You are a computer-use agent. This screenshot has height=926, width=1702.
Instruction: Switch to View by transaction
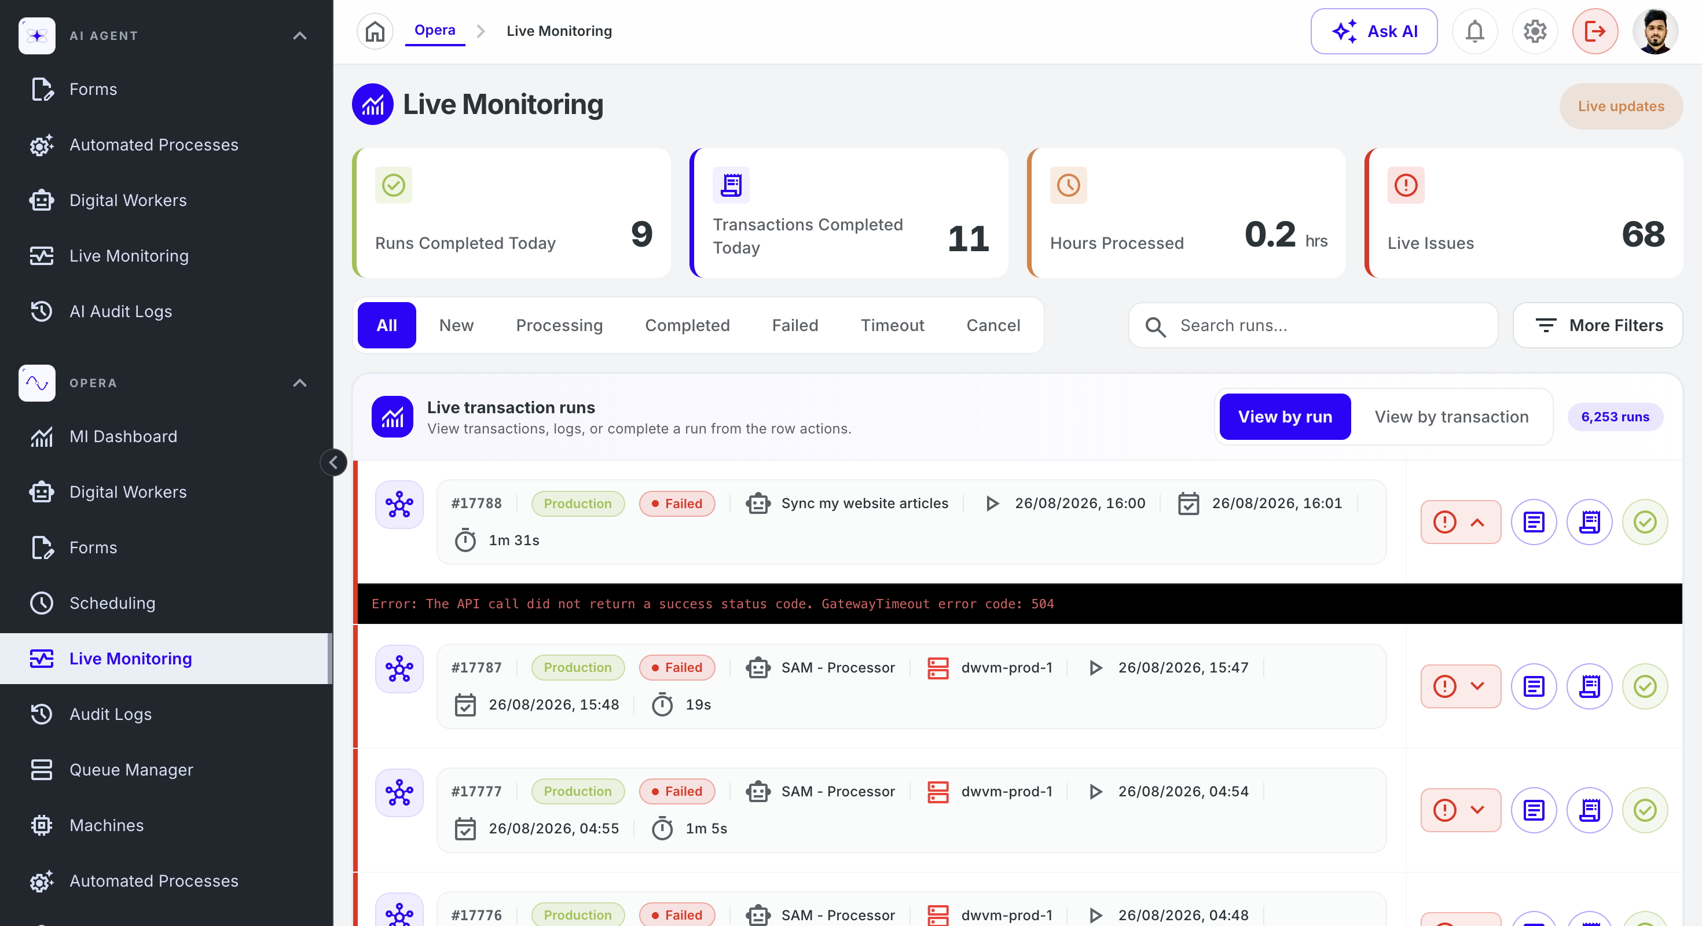[1451, 417]
